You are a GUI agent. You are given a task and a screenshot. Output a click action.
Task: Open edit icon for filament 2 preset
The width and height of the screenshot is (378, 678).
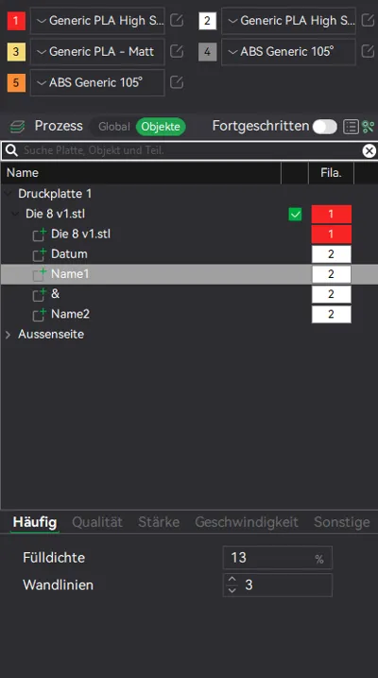tap(368, 20)
